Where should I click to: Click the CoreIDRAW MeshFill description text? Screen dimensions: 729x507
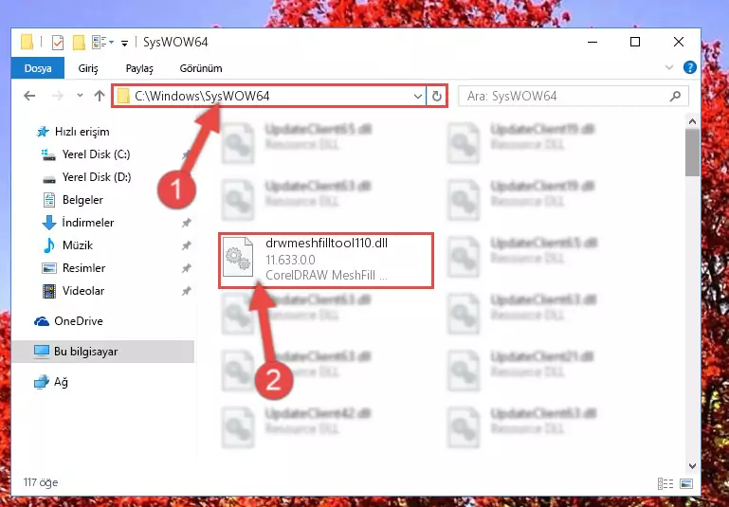326,275
